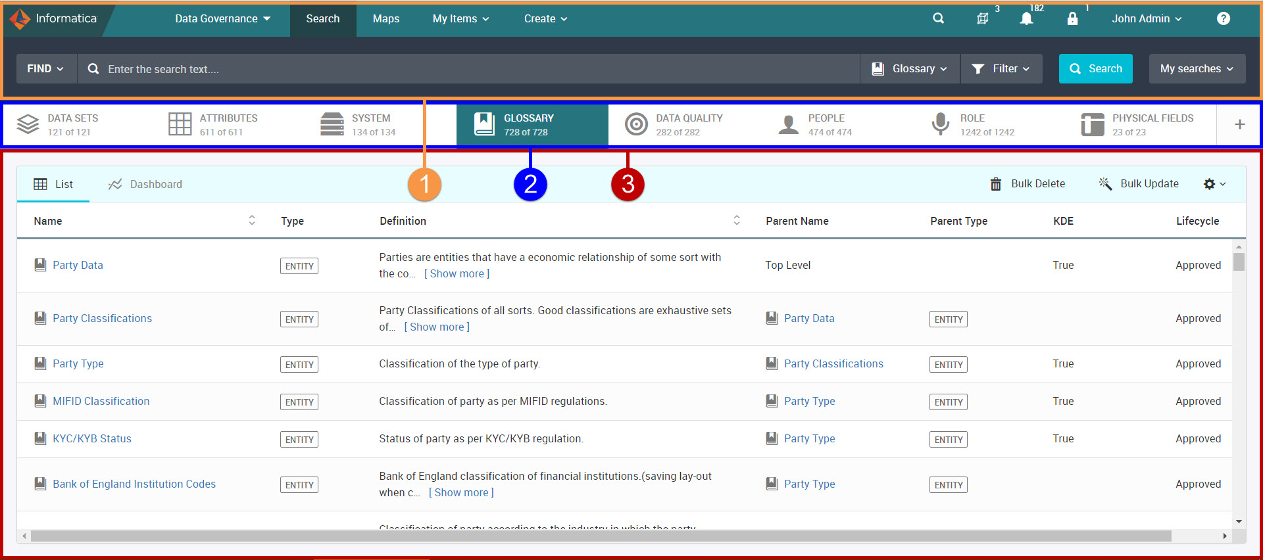The width and height of the screenshot is (1263, 560).
Task: Add a new asset tab with plus icon
Action: 1239,124
